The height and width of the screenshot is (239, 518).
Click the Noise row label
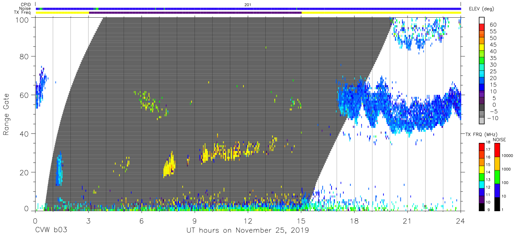(26, 8)
